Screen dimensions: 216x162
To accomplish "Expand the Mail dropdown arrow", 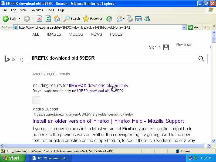I will click(124, 19).
